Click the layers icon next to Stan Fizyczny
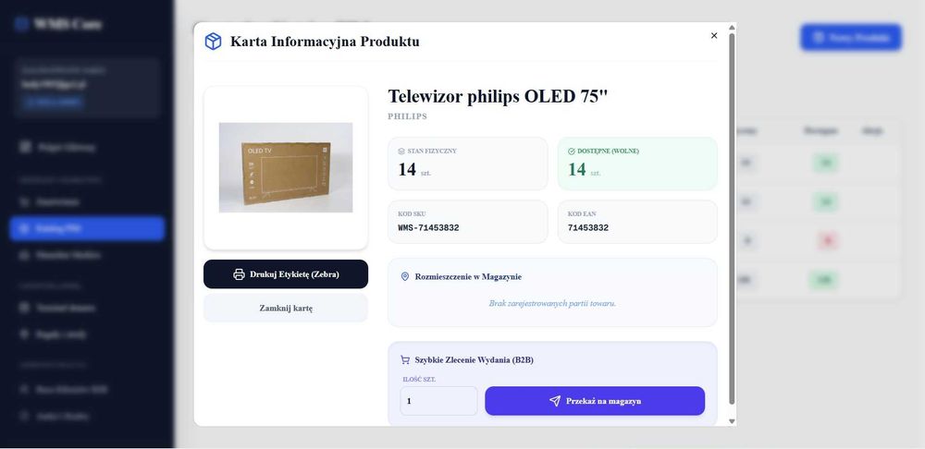 click(x=401, y=151)
